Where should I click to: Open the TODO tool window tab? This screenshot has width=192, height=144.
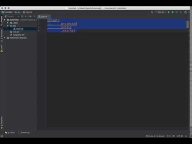click(x=10, y=133)
